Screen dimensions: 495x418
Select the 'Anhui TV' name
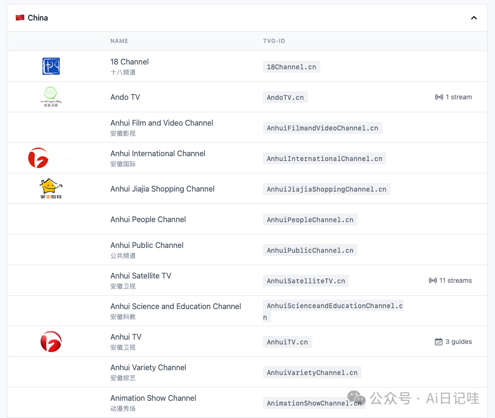point(126,337)
